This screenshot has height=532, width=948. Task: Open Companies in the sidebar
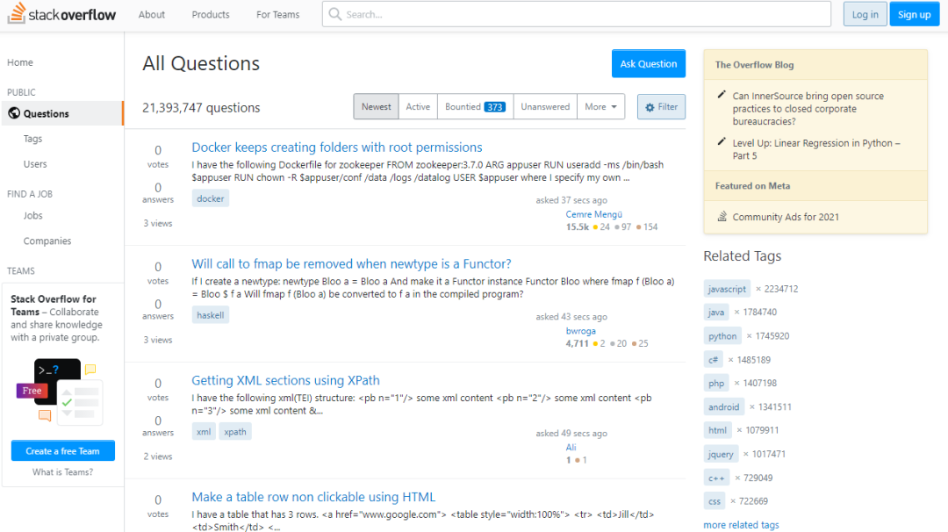47,241
